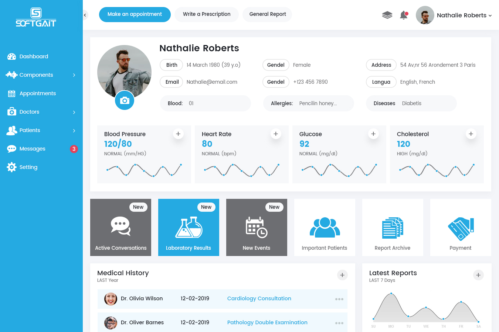
Task: Click the Appointments calendar icon
Action: tap(11, 93)
